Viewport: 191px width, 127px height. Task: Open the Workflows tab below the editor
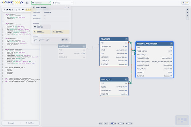tap(30, 123)
